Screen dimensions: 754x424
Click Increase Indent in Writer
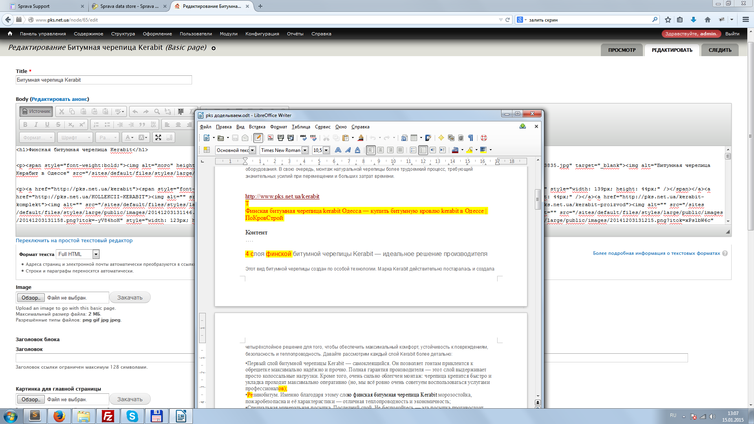coord(443,150)
